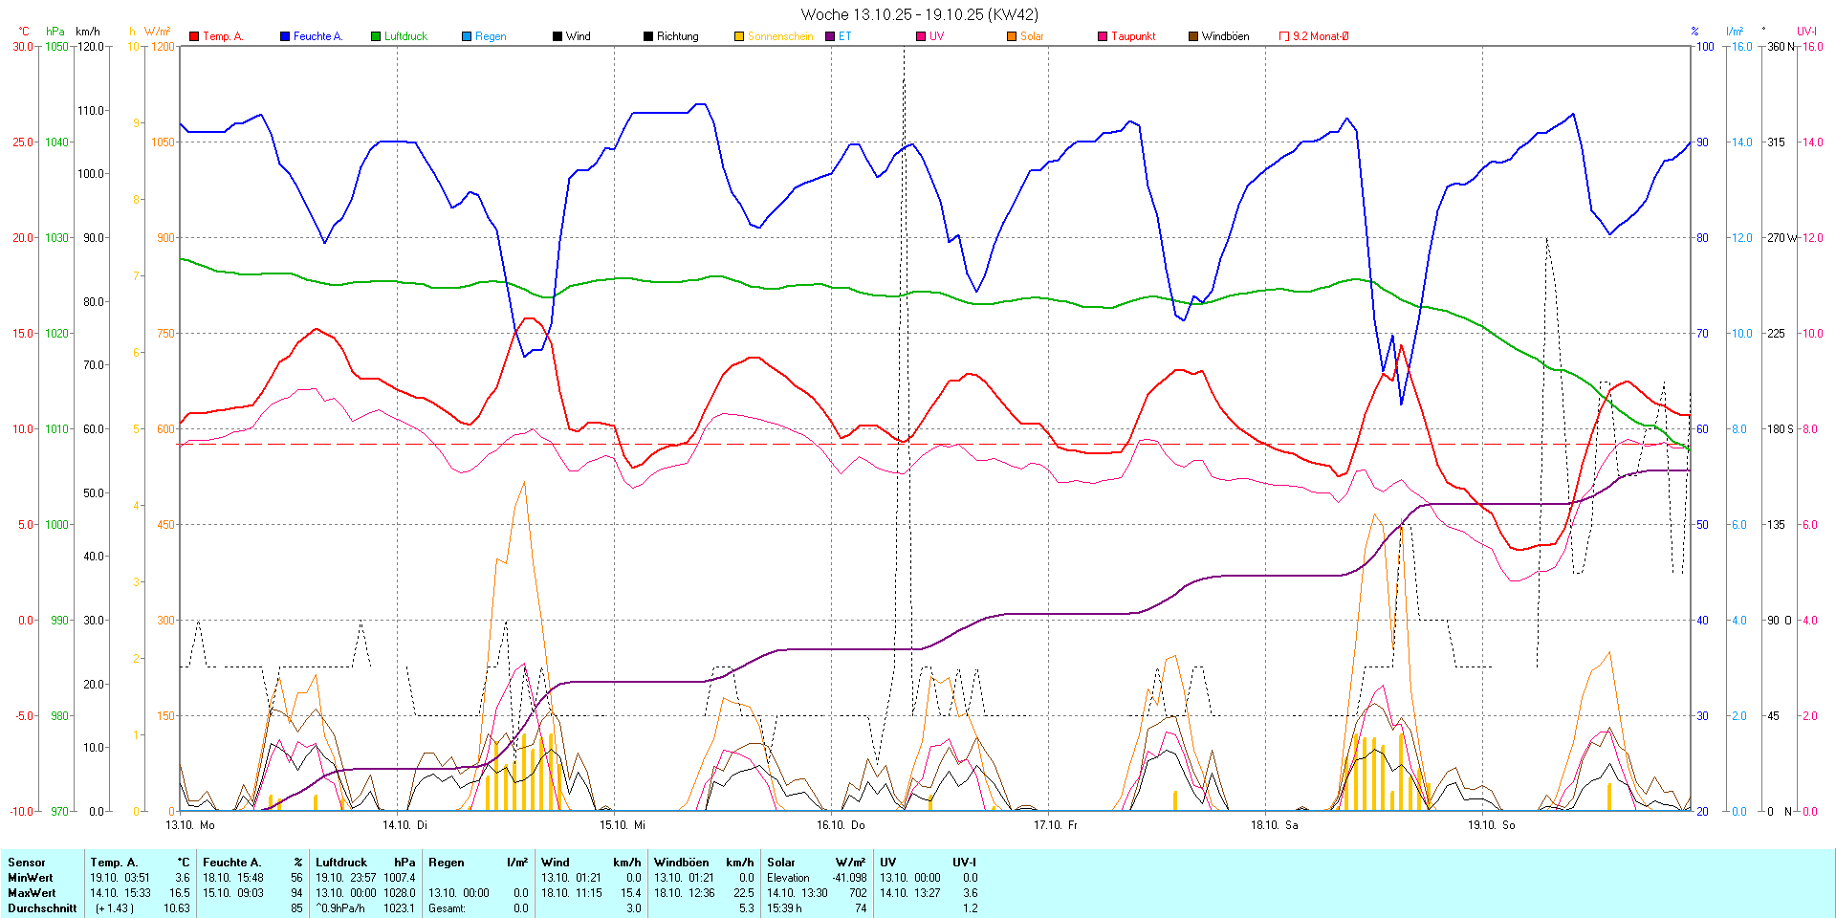Toggle the 9.2 Monat-Ø legend box
The width and height of the screenshot is (1836, 918).
pos(1284,36)
